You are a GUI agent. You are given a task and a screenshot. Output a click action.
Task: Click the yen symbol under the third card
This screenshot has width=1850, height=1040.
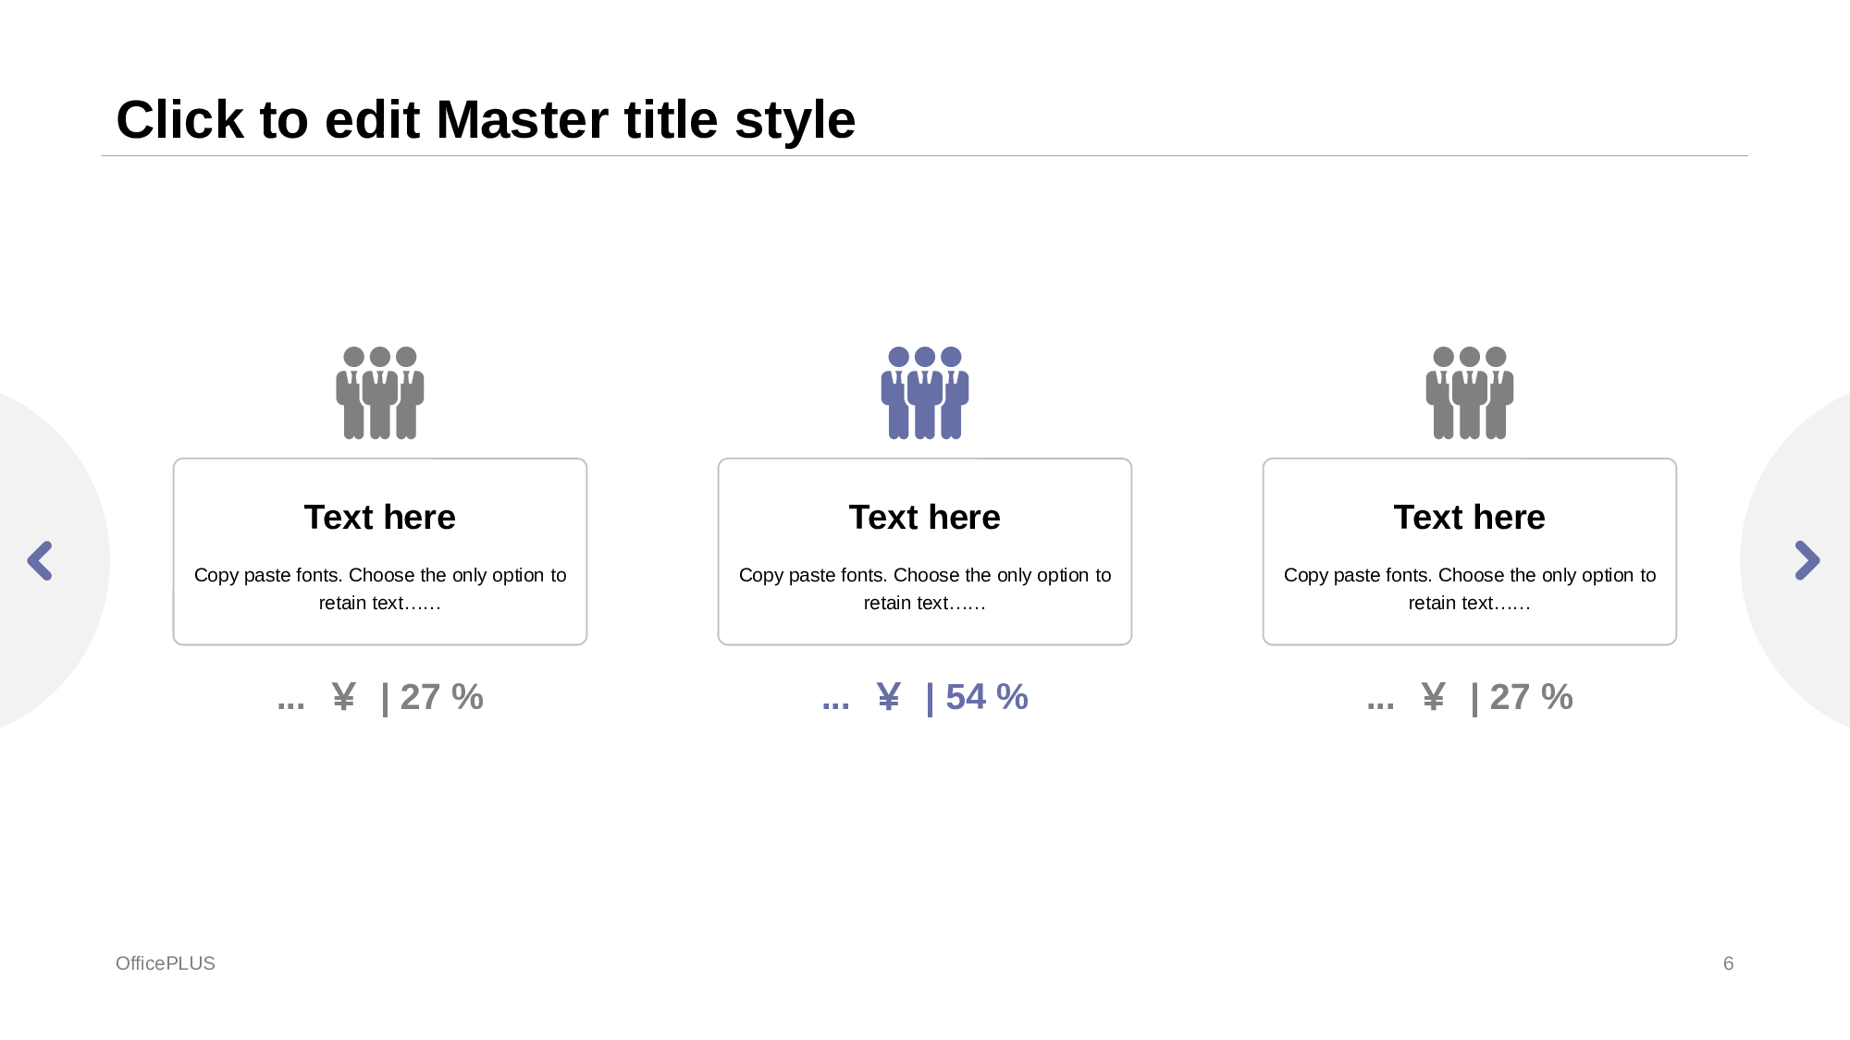[x=1433, y=697]
